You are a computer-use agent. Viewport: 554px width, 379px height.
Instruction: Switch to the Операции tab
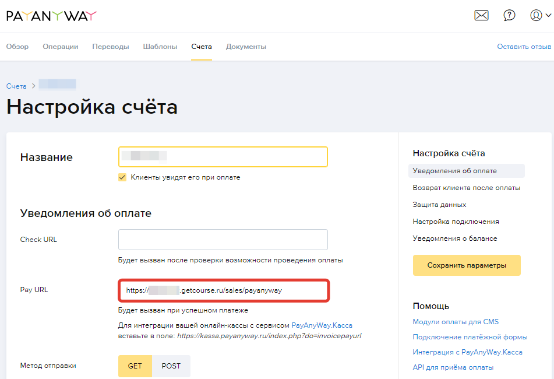[61, 47]
